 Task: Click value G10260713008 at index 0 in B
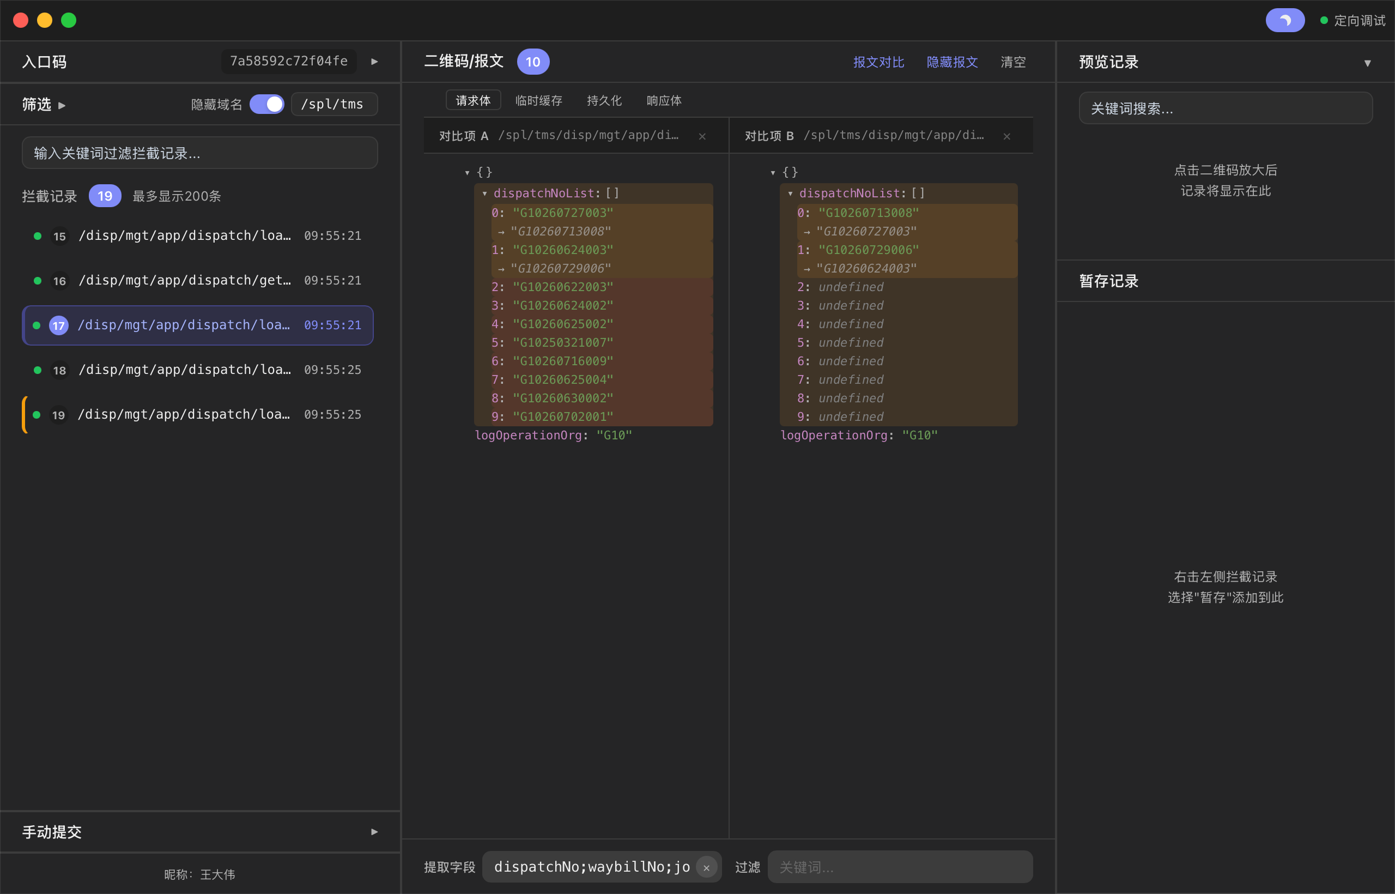pos(869,213)
